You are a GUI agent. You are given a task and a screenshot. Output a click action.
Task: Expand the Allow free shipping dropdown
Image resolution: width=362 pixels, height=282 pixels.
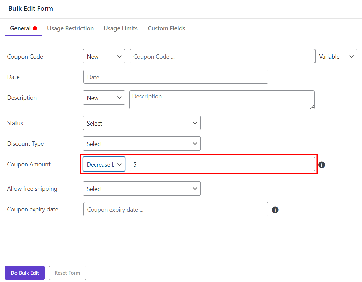141,189
